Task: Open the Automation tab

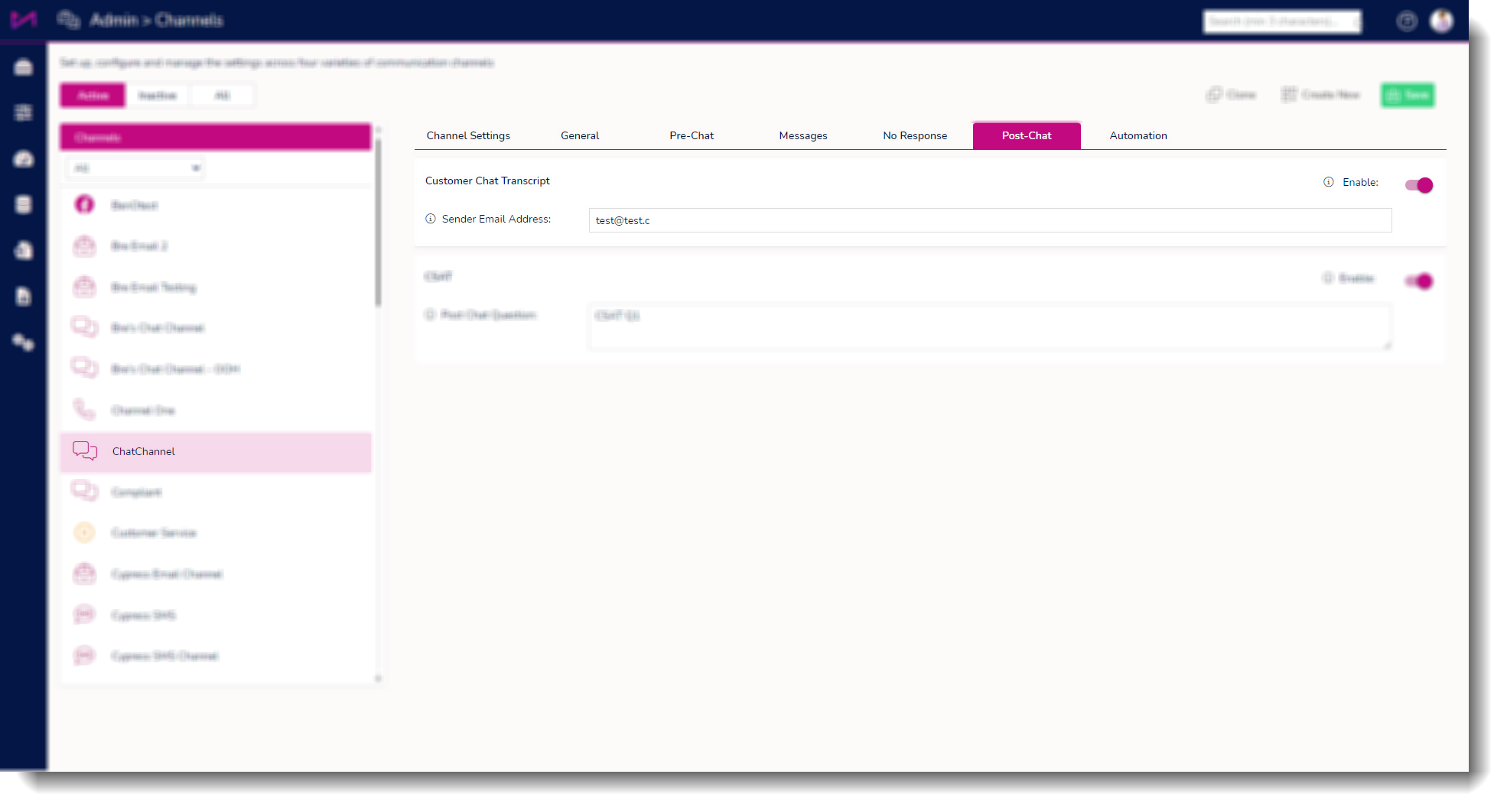Action: (1138, 135)
